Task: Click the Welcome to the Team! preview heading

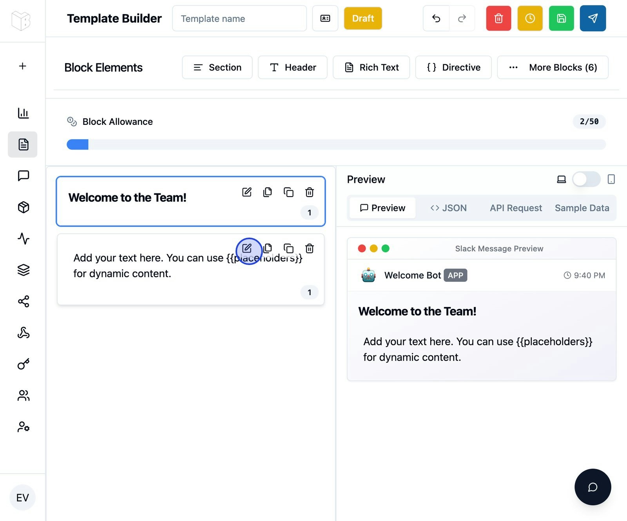Action: [417, 311]
